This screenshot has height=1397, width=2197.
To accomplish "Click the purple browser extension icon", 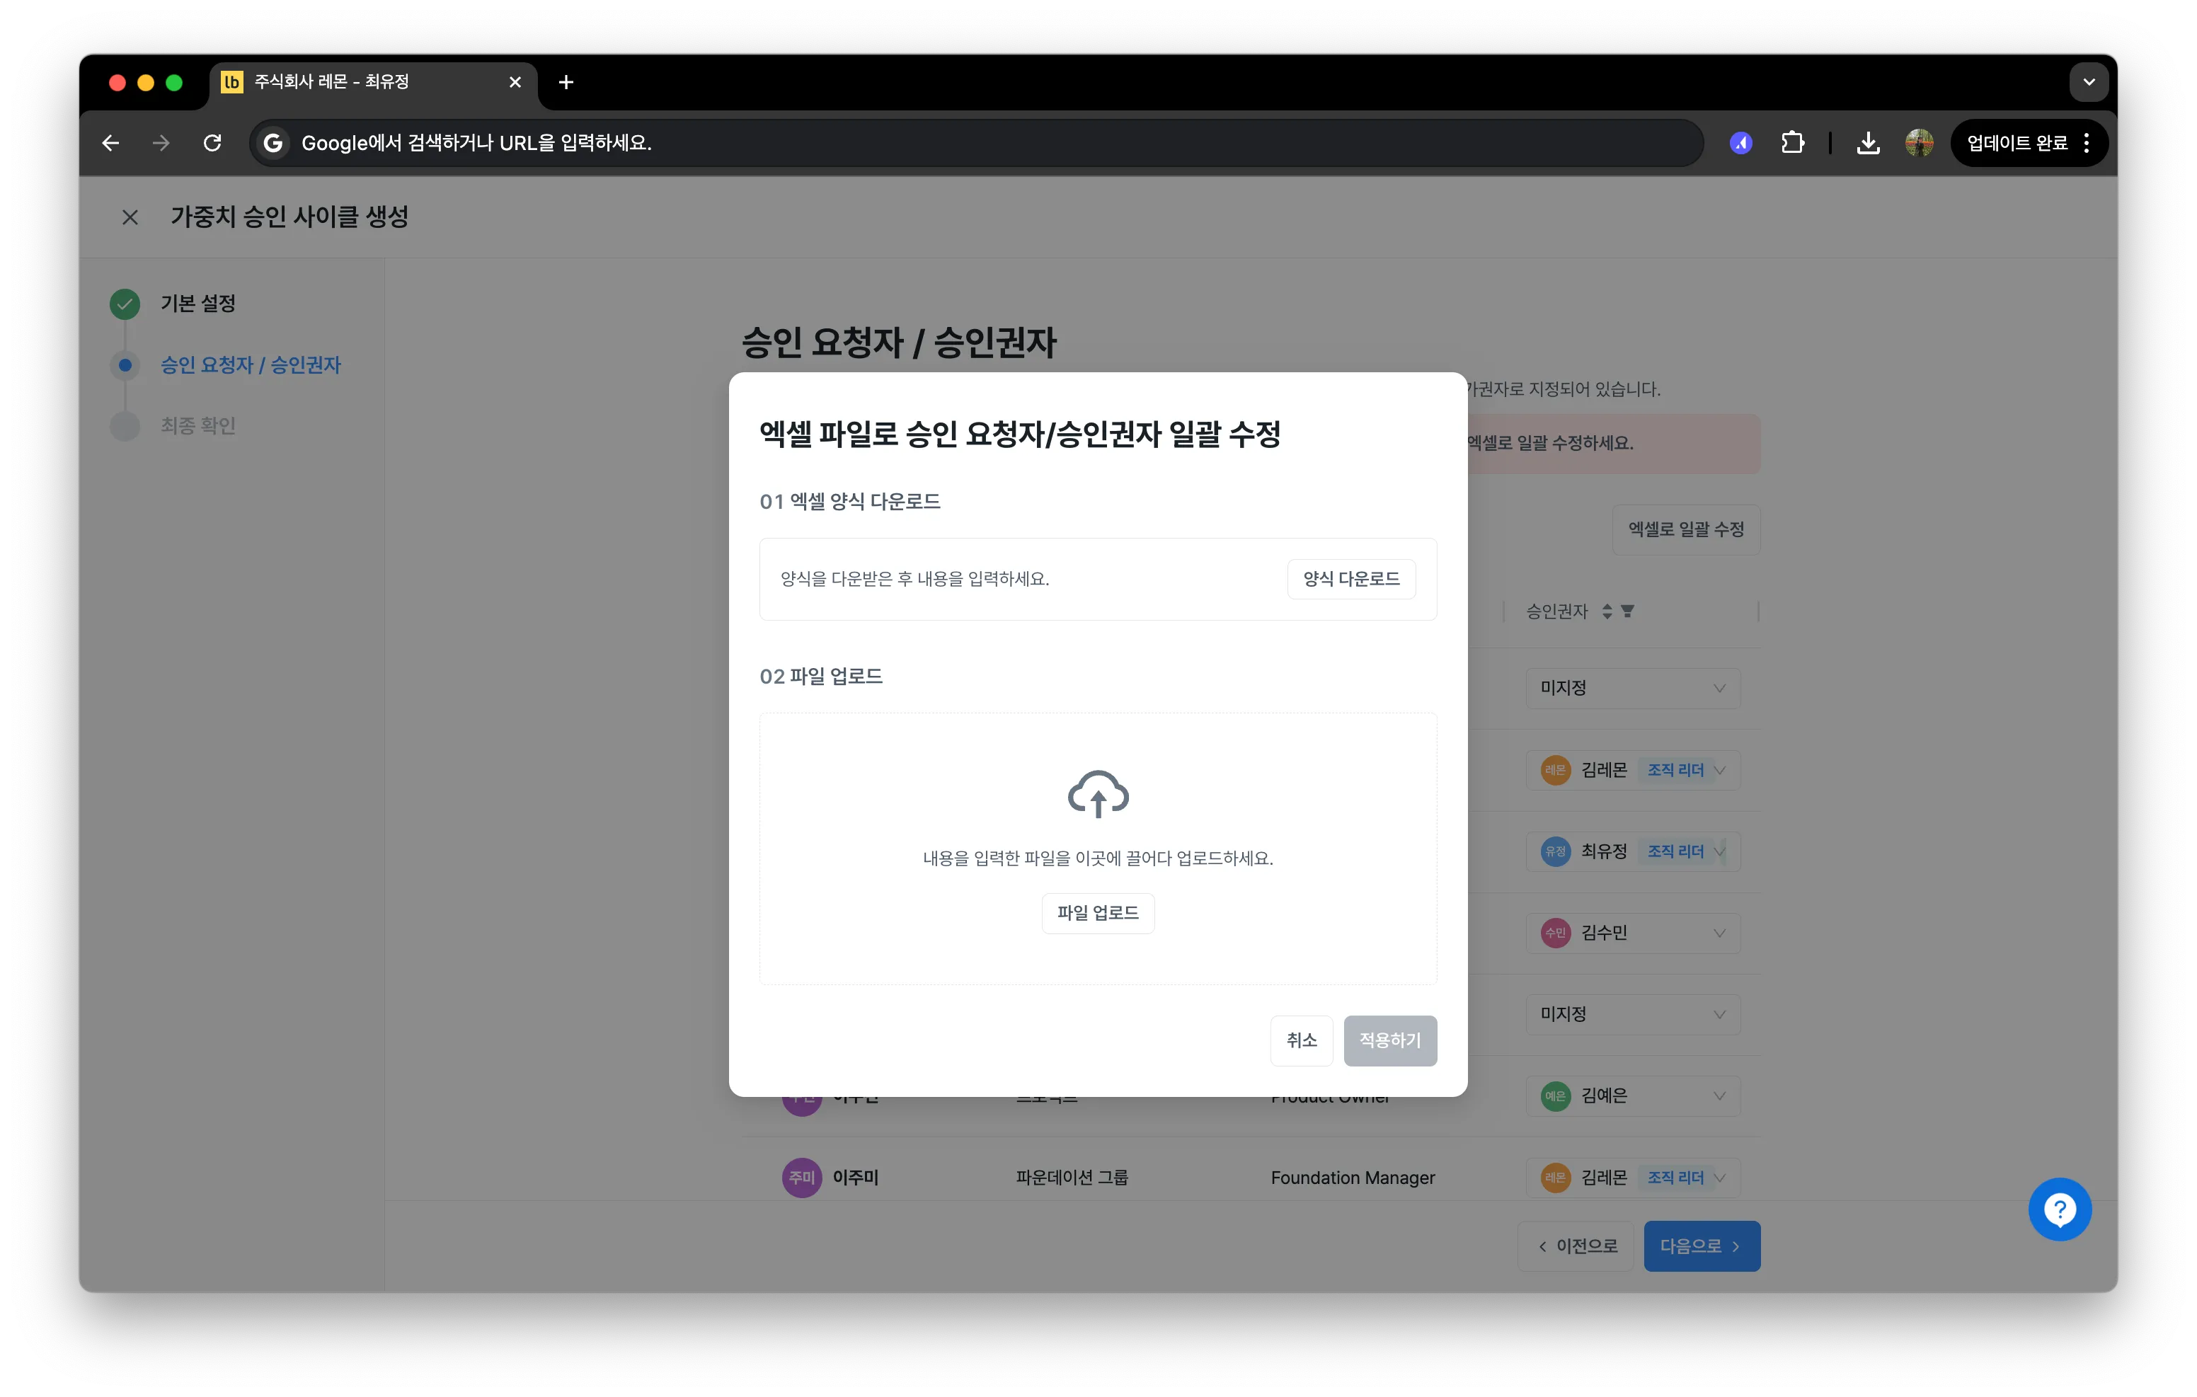I will (x=1740, y=142).
